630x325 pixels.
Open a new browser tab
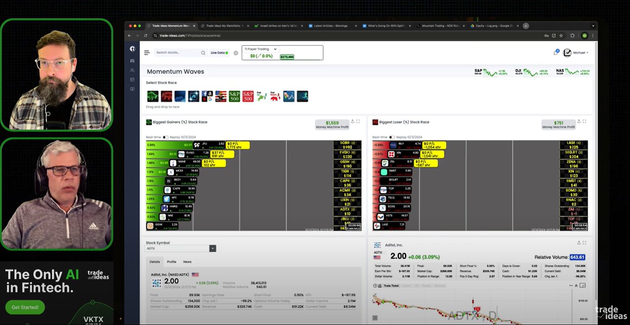pyautogui.click(x=526, y=26)
